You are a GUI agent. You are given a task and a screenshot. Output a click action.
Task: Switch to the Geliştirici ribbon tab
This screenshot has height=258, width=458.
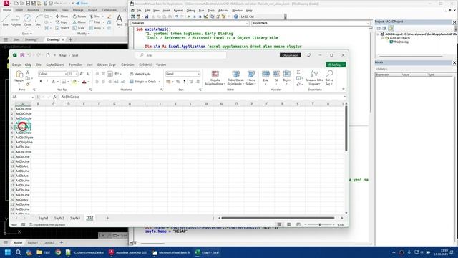145,64
